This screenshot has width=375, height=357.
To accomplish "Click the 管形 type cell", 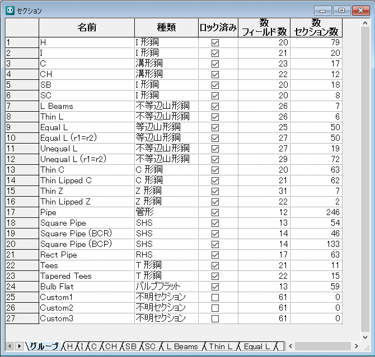I will [166, 212].
